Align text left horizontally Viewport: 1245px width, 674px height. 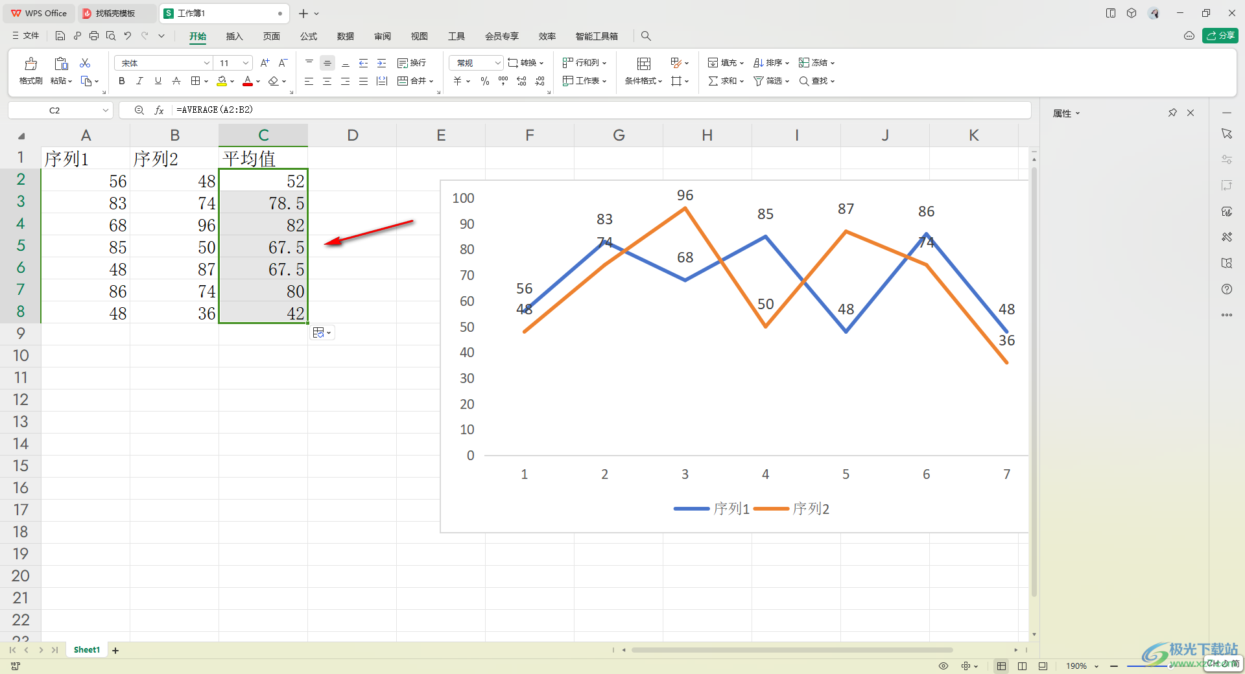pyautogui.click(x=309, y=81)
